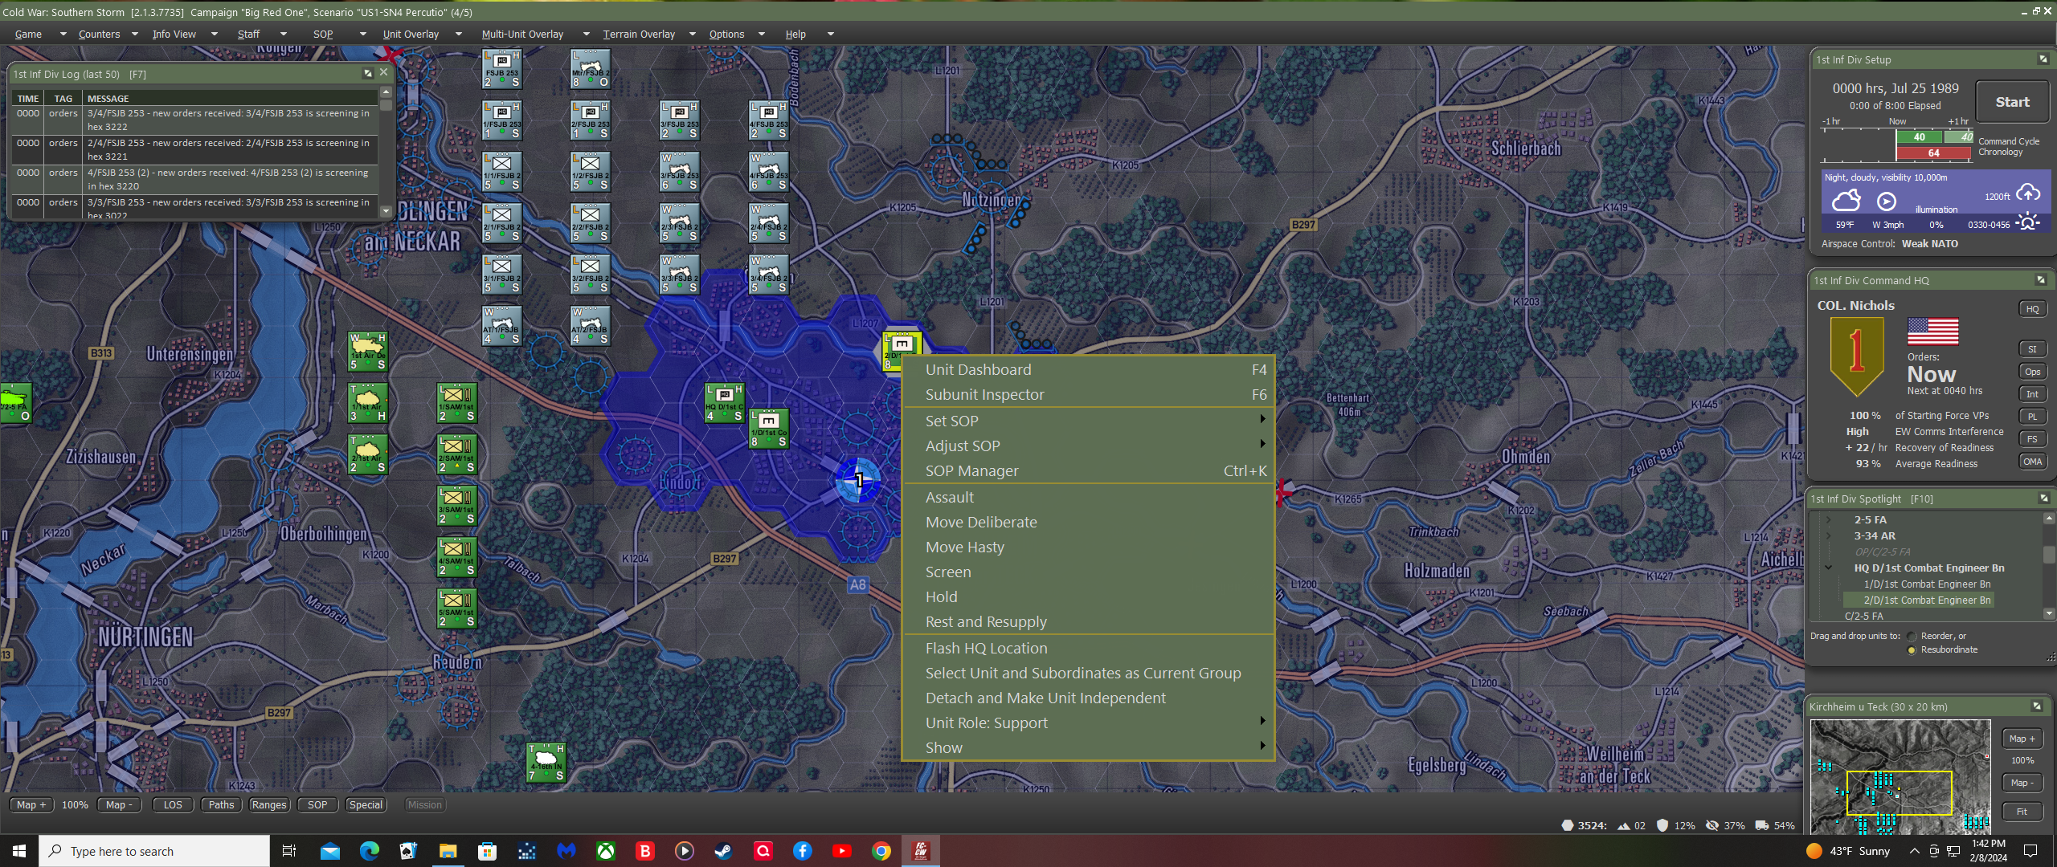Click the red 64 command cycle bar
Viewport: 2057px width, 867px height.
[1934, 153]
